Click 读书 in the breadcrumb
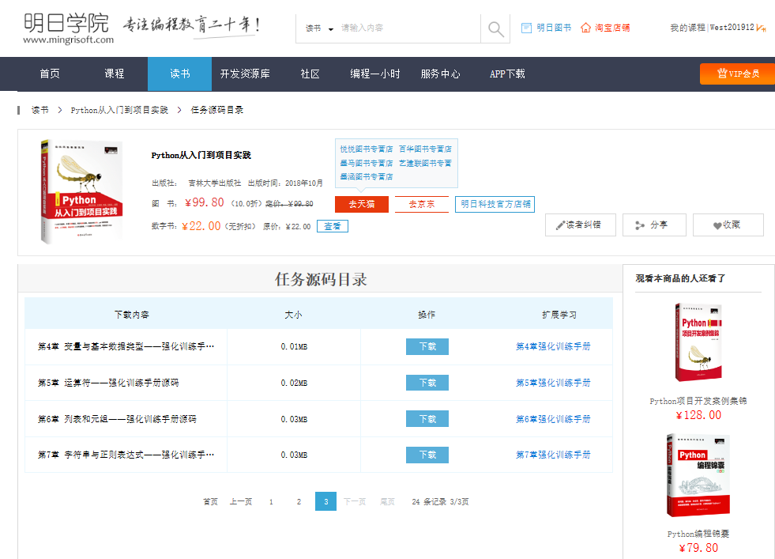 (x=40, y=110)
